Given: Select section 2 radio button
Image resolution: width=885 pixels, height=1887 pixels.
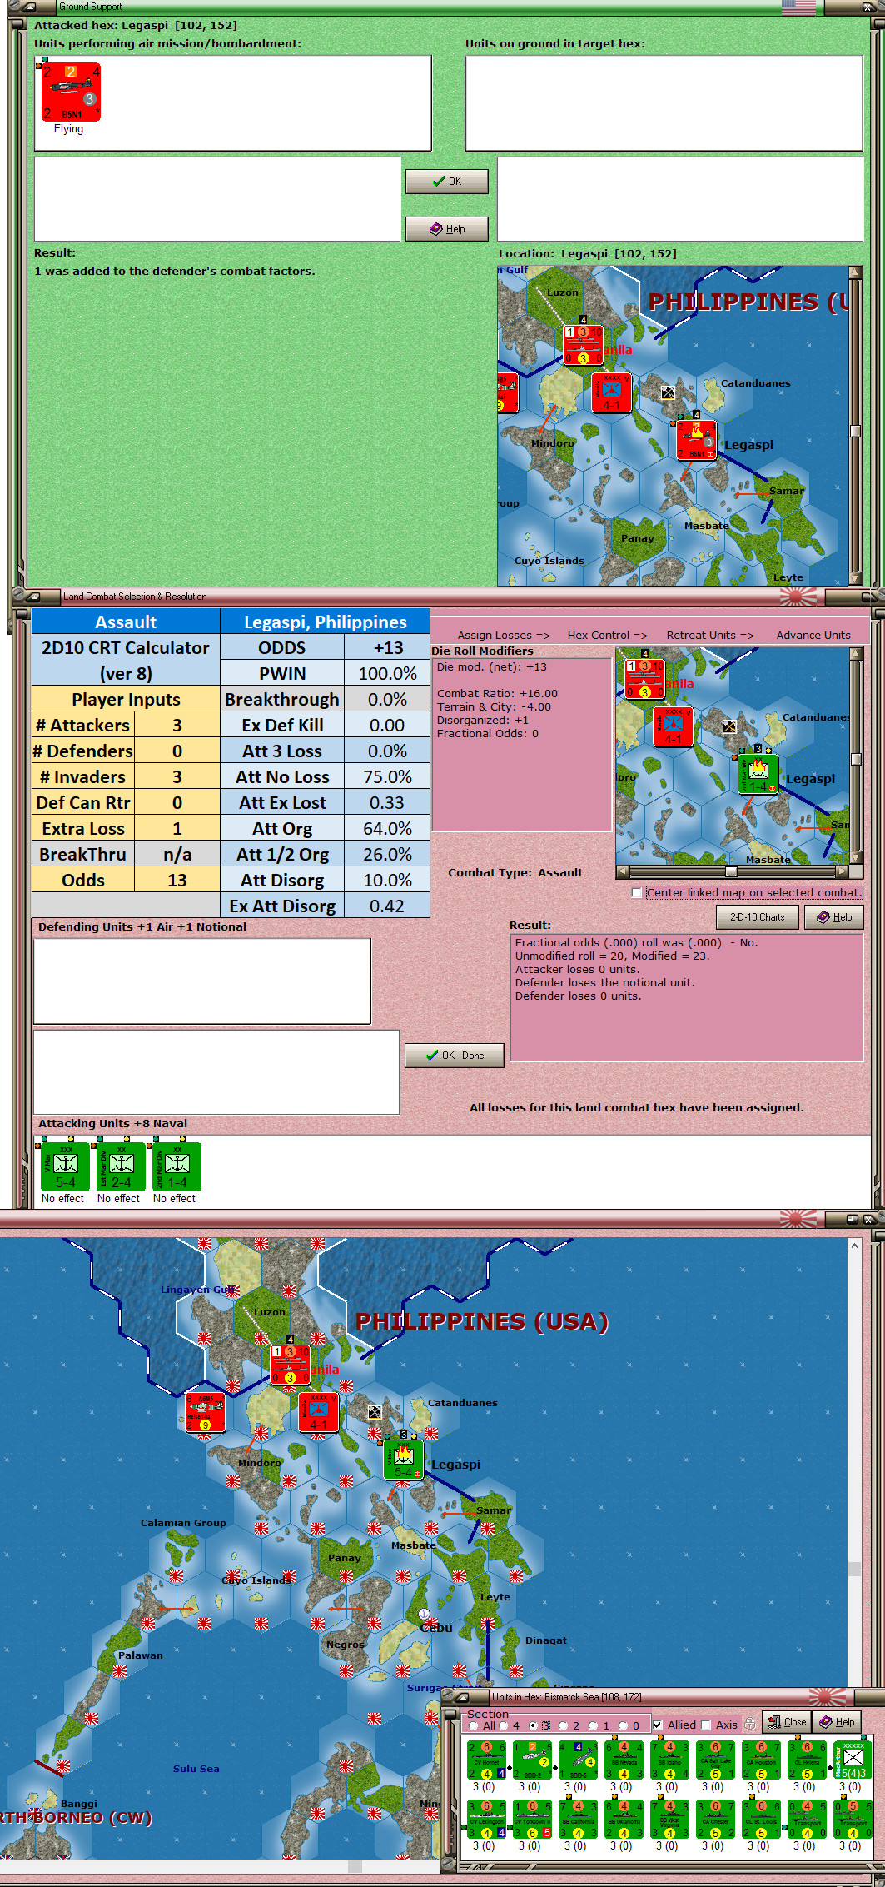Looking at the screenshot, I should (x=563, y=1725).
